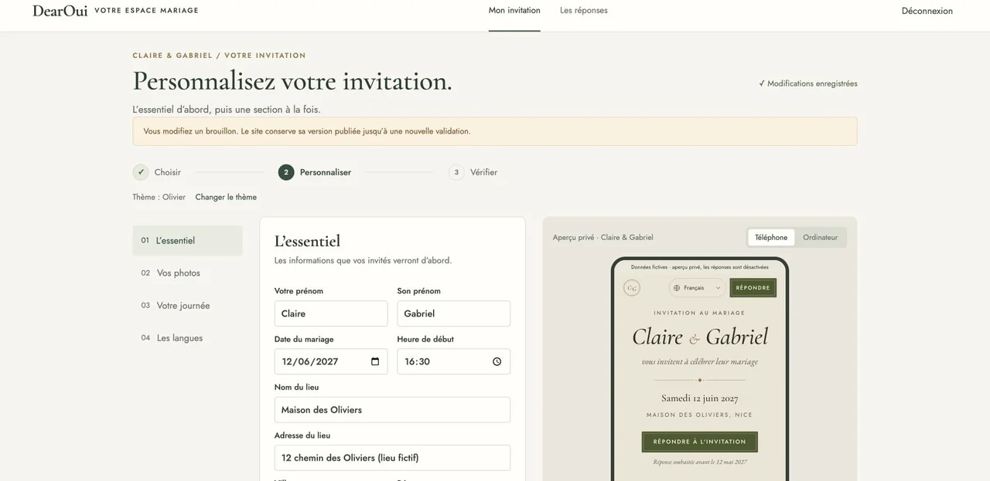This screenshot has width=990, height=481.
Task: Click Aperçu privé · Claire & Gabriel label
Action: (603, 238)
